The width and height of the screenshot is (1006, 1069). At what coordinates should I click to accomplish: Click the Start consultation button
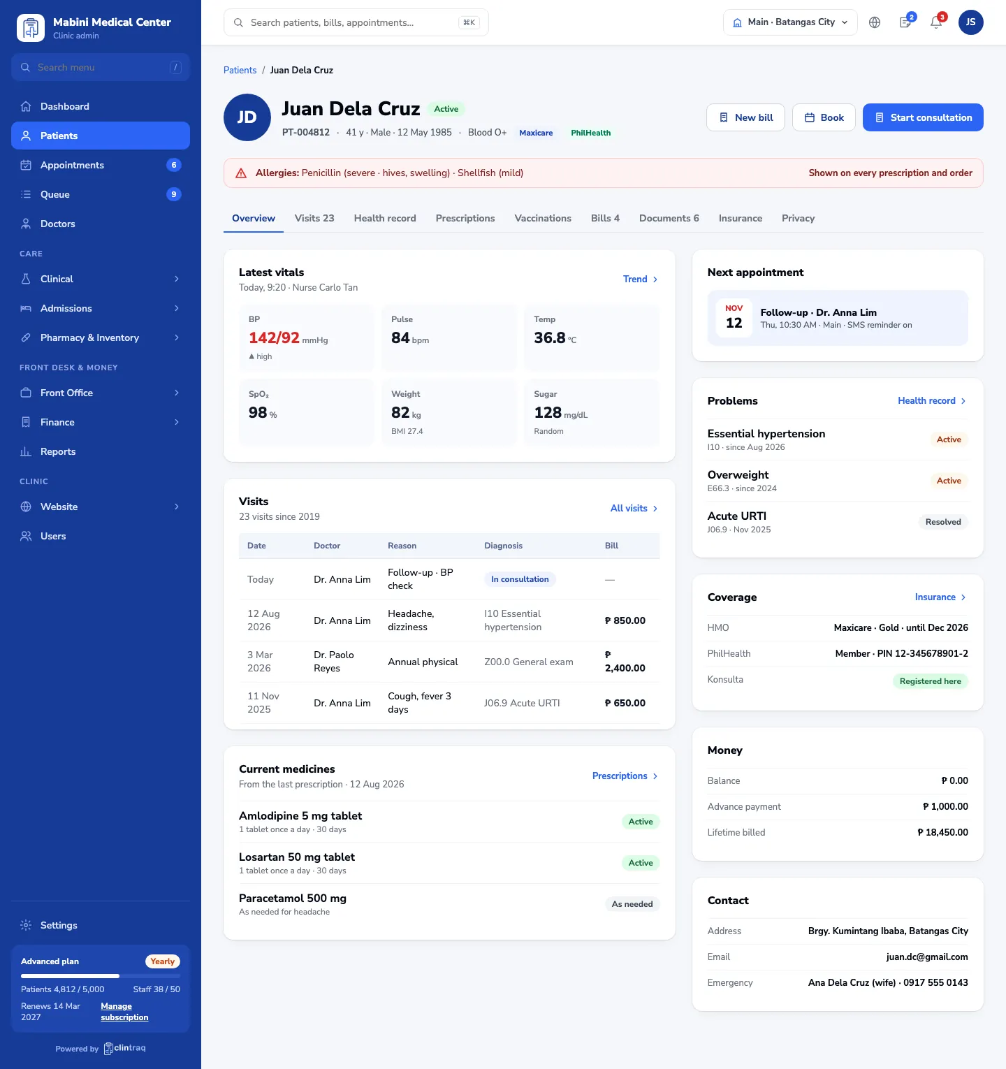click(x=923, y=117)
